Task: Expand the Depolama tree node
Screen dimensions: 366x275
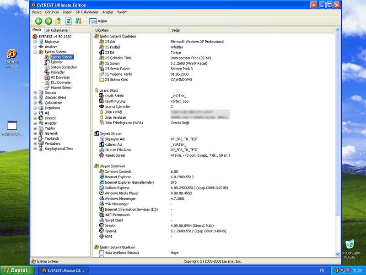Action: click(35, 108)
